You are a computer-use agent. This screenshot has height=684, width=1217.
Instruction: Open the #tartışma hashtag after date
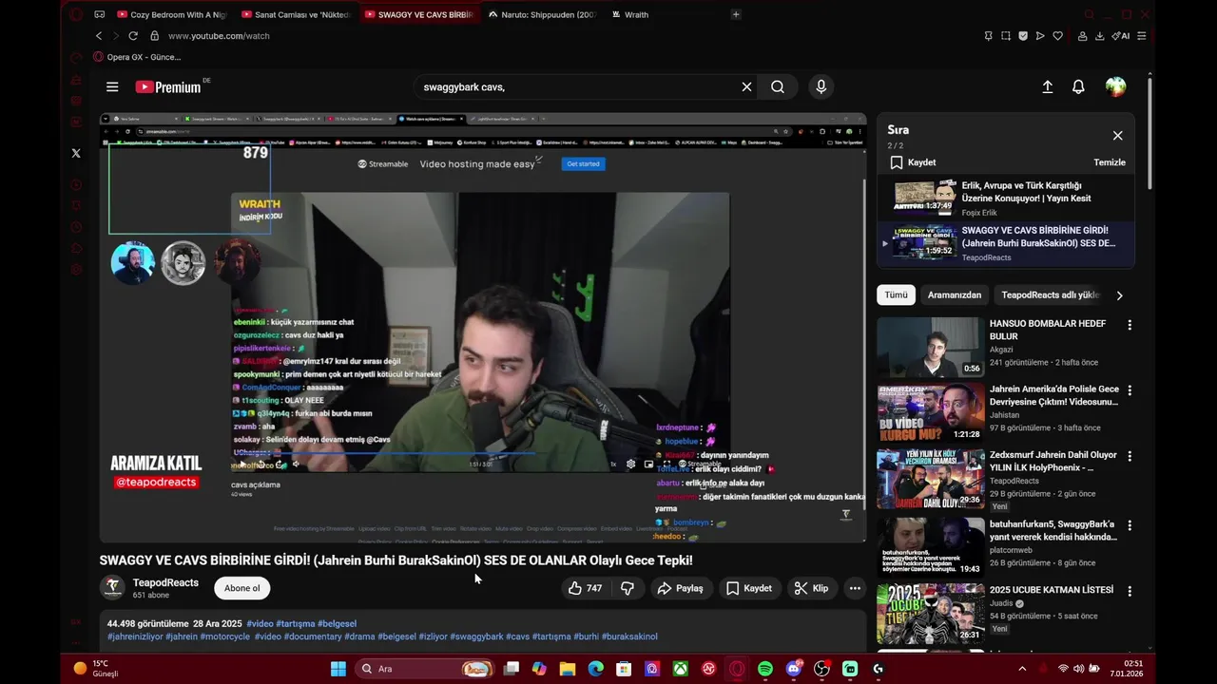[295, 624]
